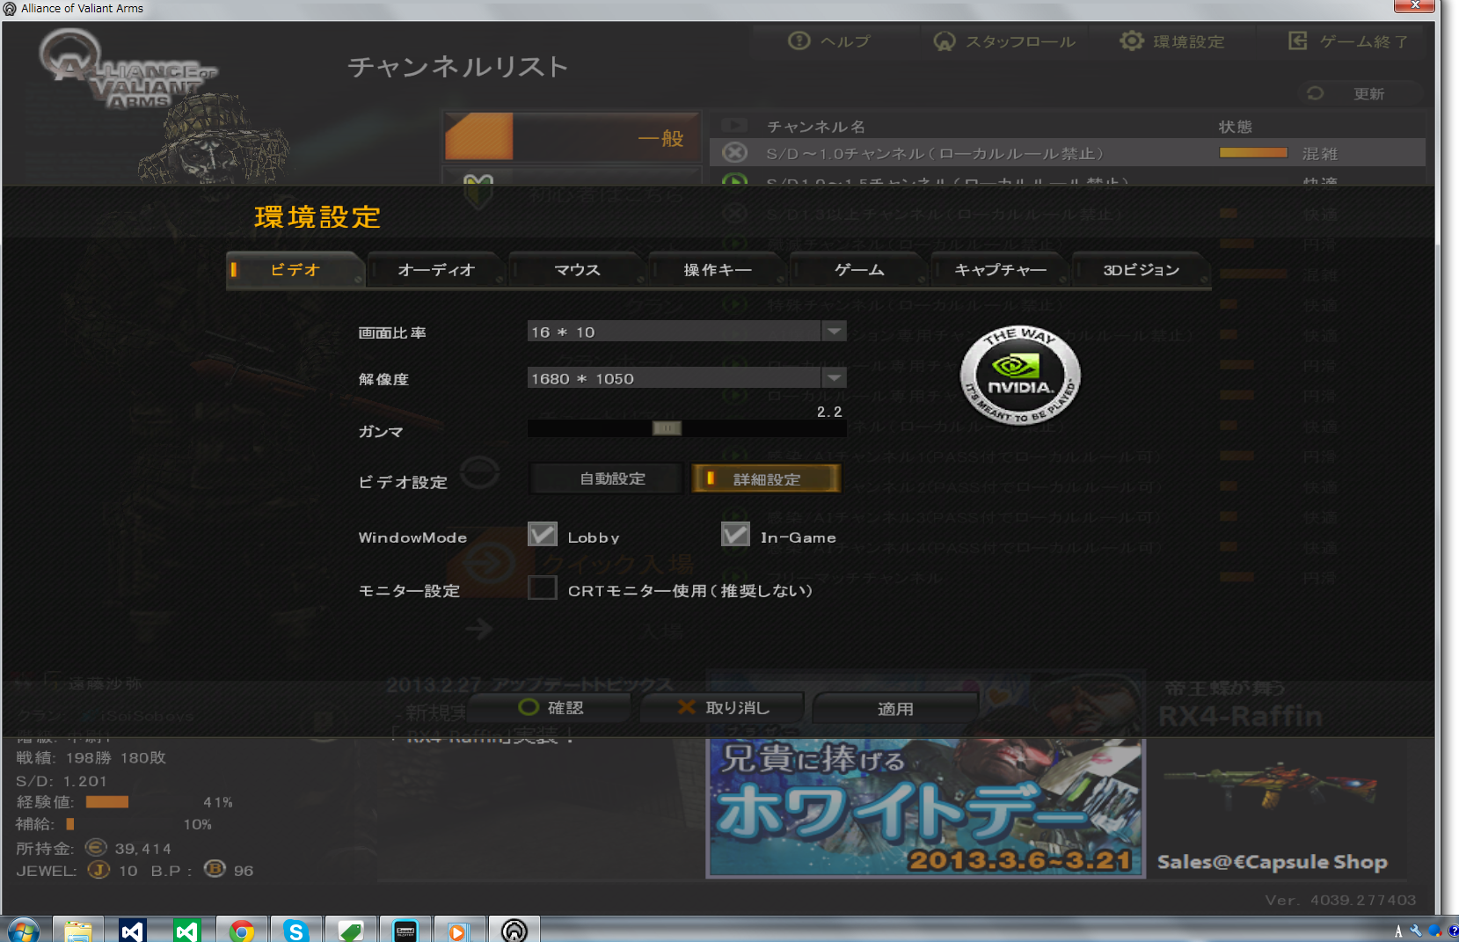Switch to the 操作キー tab

tap(718, 270)
